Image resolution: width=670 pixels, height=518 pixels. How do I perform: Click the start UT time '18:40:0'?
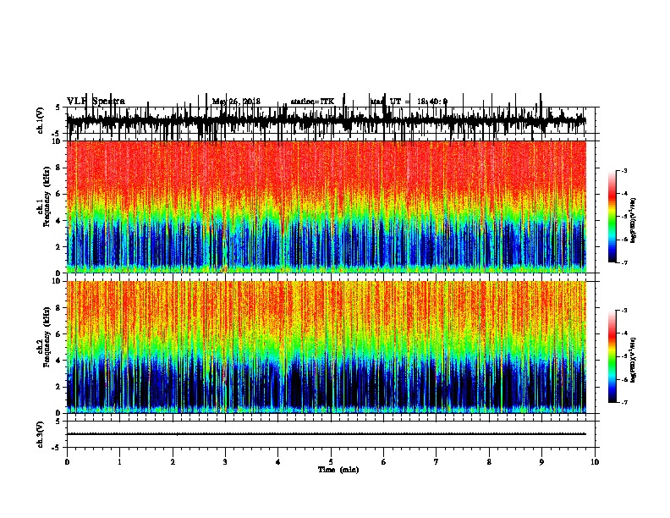pyautogui.click(x=432, y=102)
